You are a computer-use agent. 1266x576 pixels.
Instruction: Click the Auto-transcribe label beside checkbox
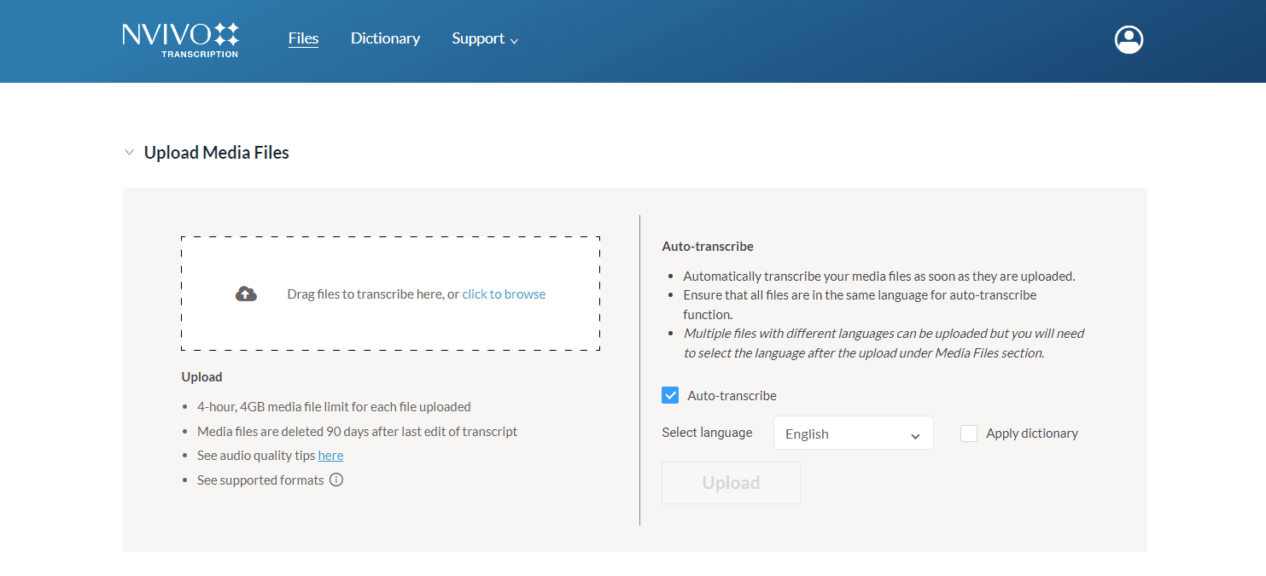click(732, 396)
